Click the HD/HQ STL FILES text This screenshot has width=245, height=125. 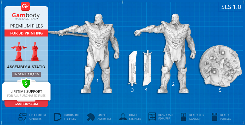click(135, 117)
